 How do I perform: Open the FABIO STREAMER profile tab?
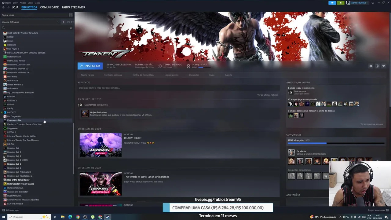coord(74,7)
